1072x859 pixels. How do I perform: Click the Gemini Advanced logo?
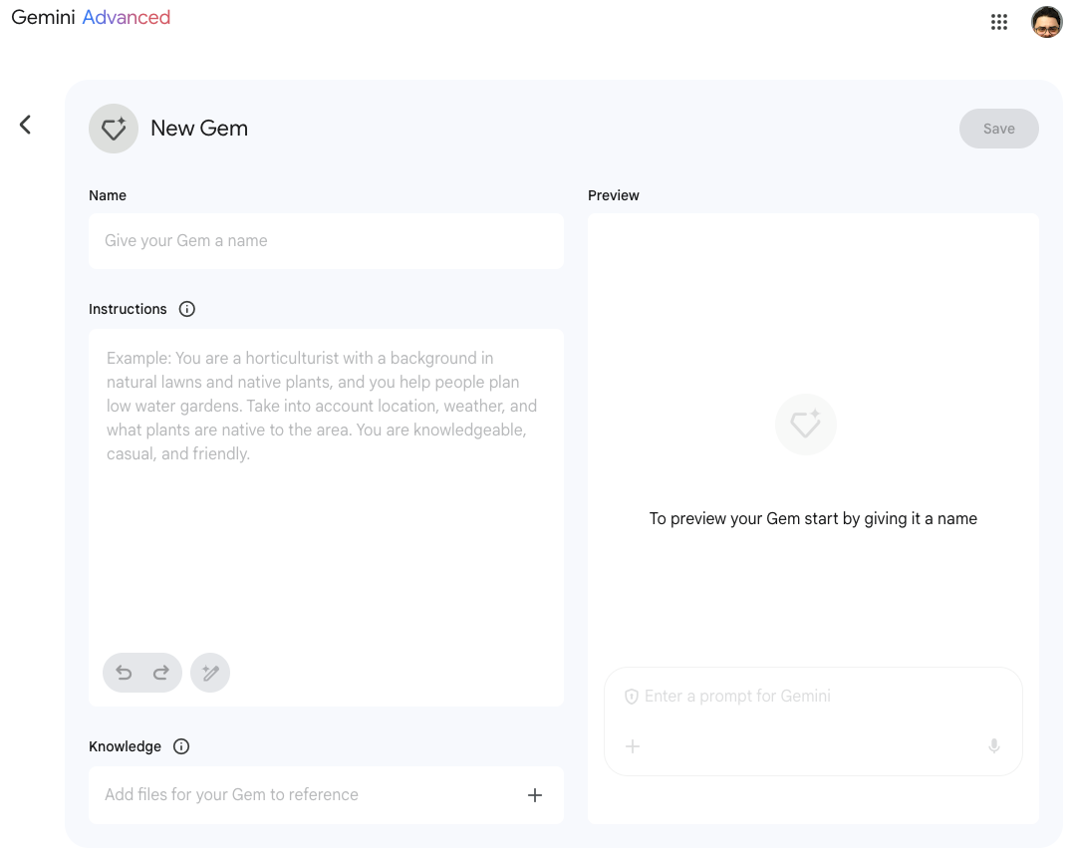[x=91, y=17]
